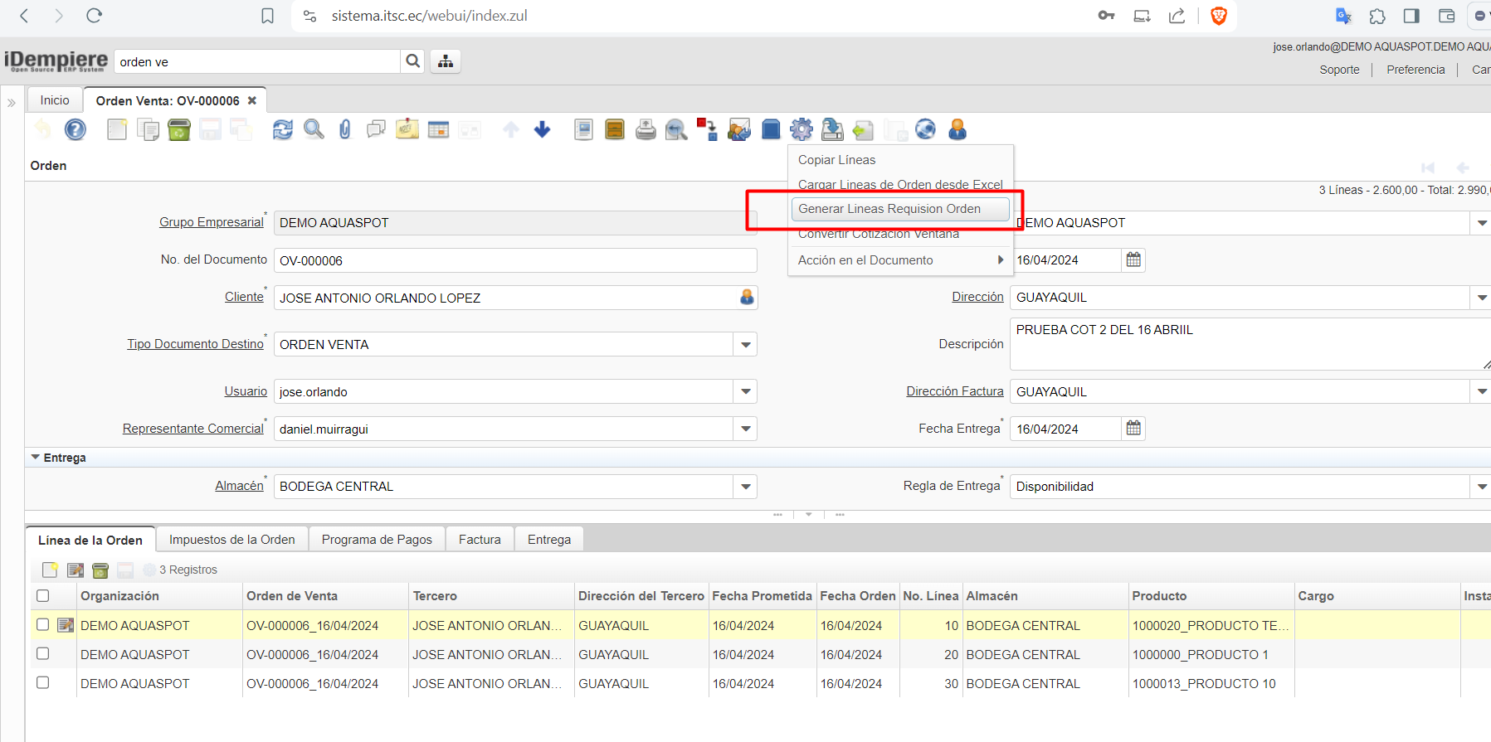Open the Find record magnifier icon

[x=314, y=129]
